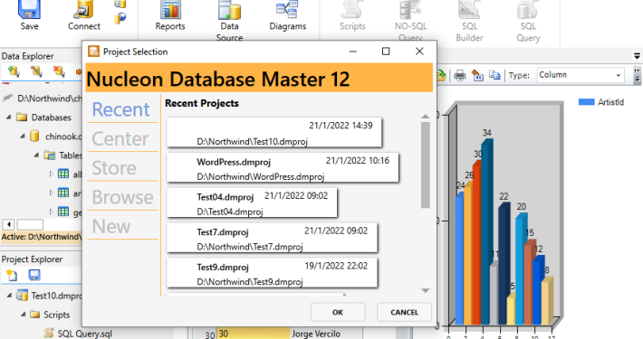Click the Save icon in the ribbon
Viewport: 643px width, 339px height.
[29, 10]
